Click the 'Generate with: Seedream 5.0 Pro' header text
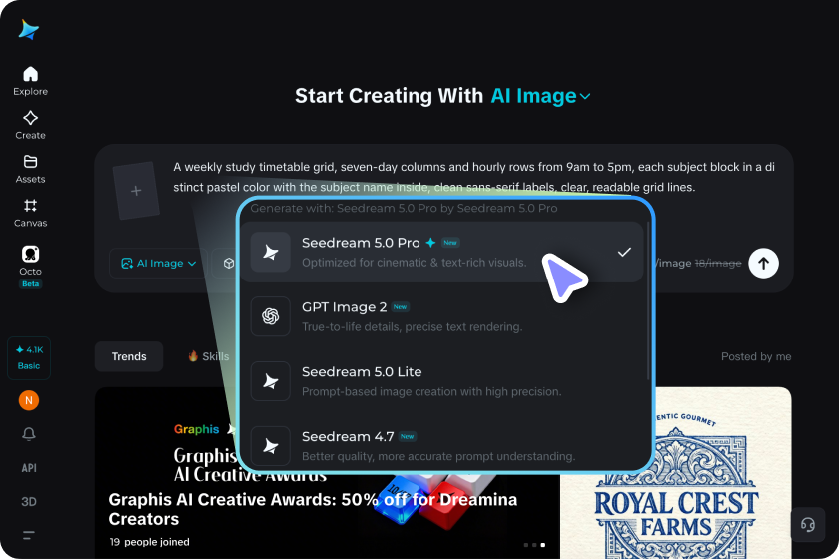This screenshot has width=839, height=559. (404, 208)
